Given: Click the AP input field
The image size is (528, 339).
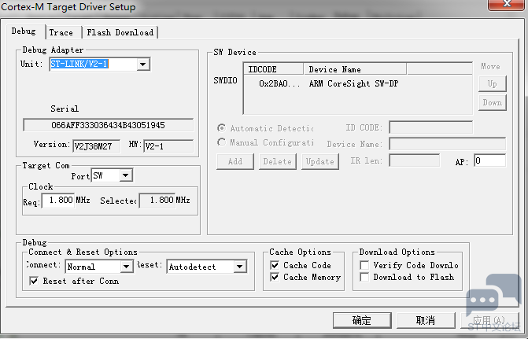Looking at the screenshot, I should pyautogui.click(x=489, y=160).
